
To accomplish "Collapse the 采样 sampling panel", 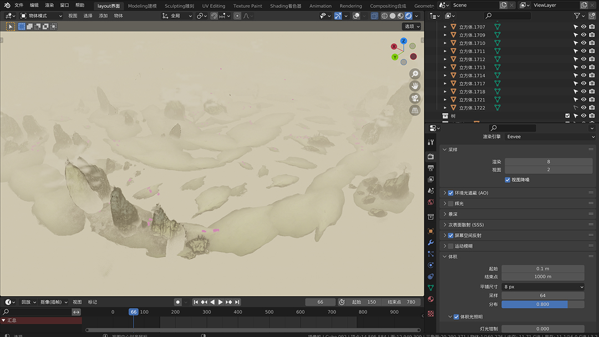I will (445, 150).
